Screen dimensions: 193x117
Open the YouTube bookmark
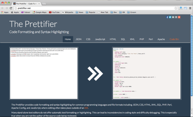pyautogui.click(x=54, y=12)
